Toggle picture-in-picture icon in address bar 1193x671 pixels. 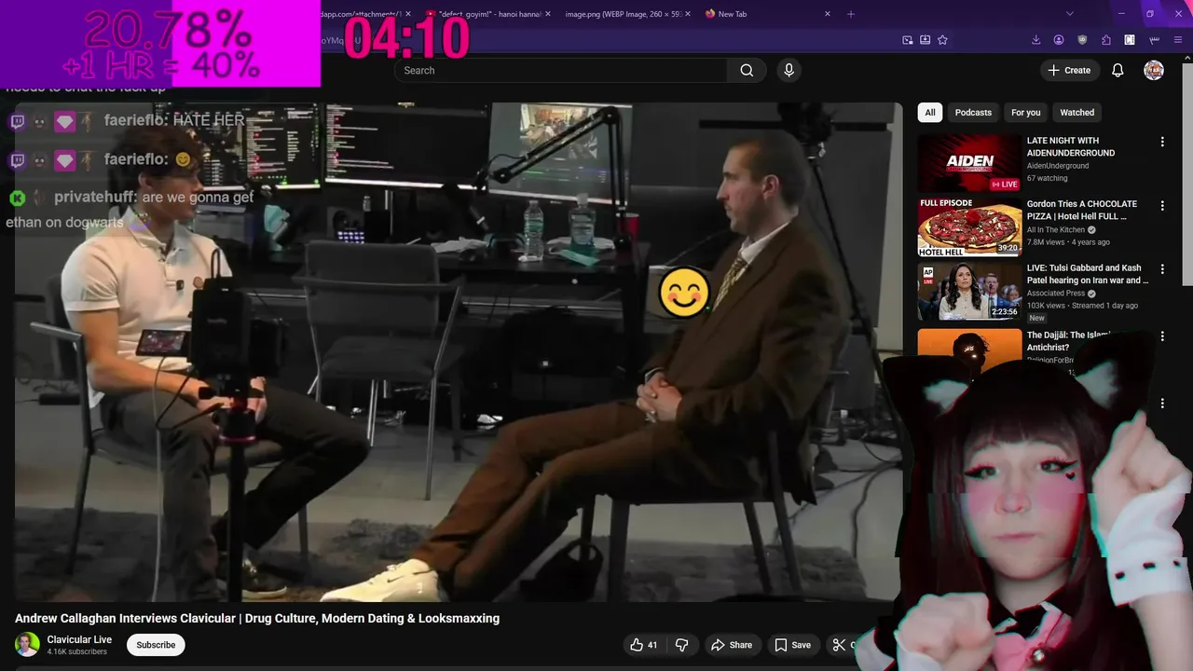pos(907,40)
